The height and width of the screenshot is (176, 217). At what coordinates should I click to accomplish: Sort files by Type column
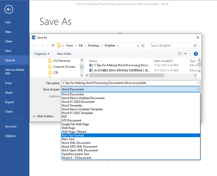point(193,61)
